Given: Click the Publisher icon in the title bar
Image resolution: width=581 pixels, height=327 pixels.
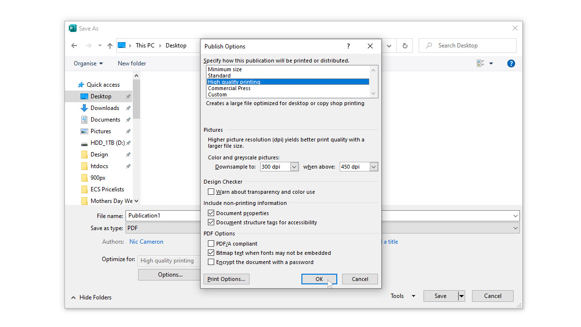Looking at the screenshot, I should coord(73,28).
